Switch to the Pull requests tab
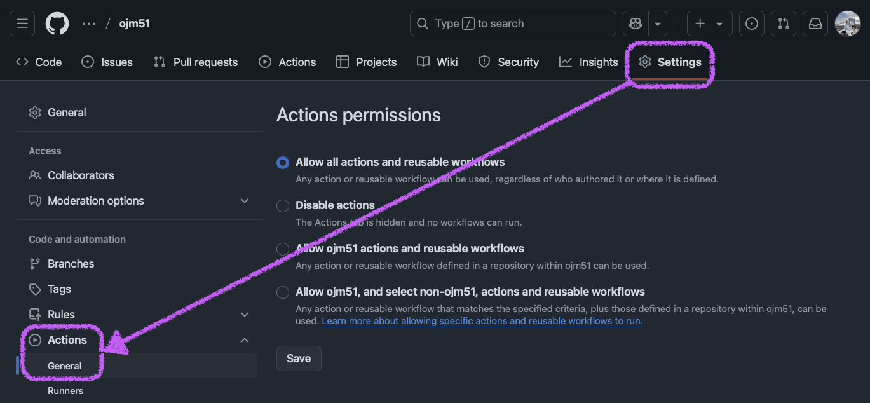870x403 pixels. click(x=196, y=62)
